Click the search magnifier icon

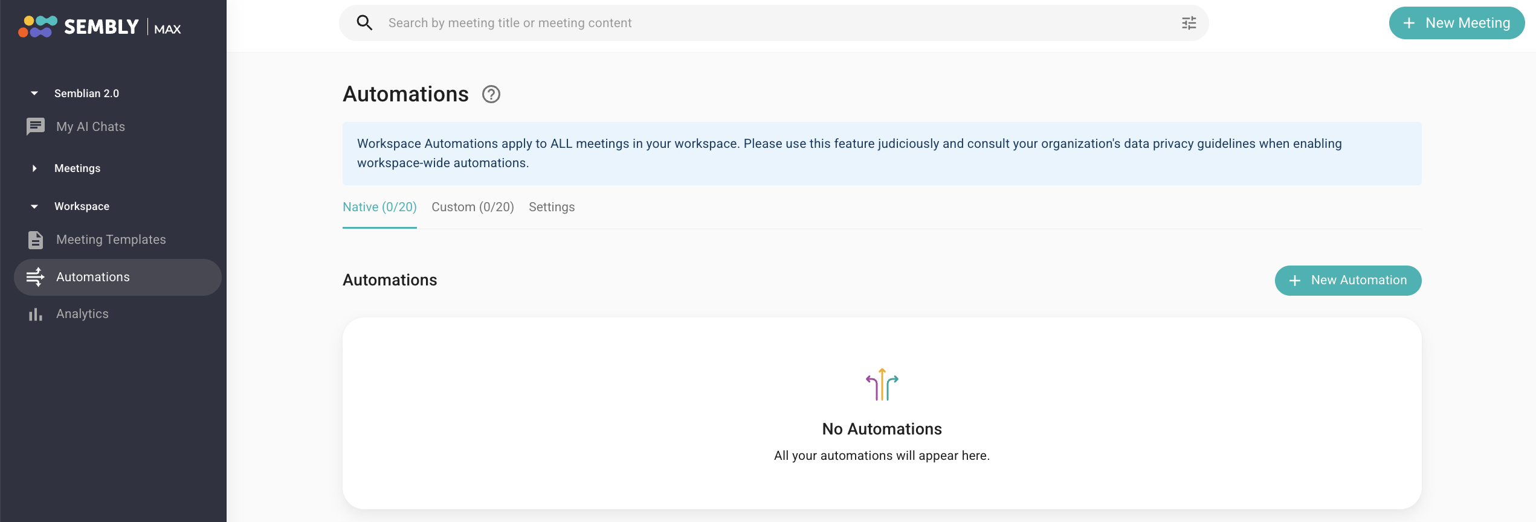(x=364, y=23)
